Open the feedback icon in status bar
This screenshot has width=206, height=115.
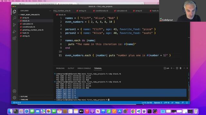pos(183,103)
